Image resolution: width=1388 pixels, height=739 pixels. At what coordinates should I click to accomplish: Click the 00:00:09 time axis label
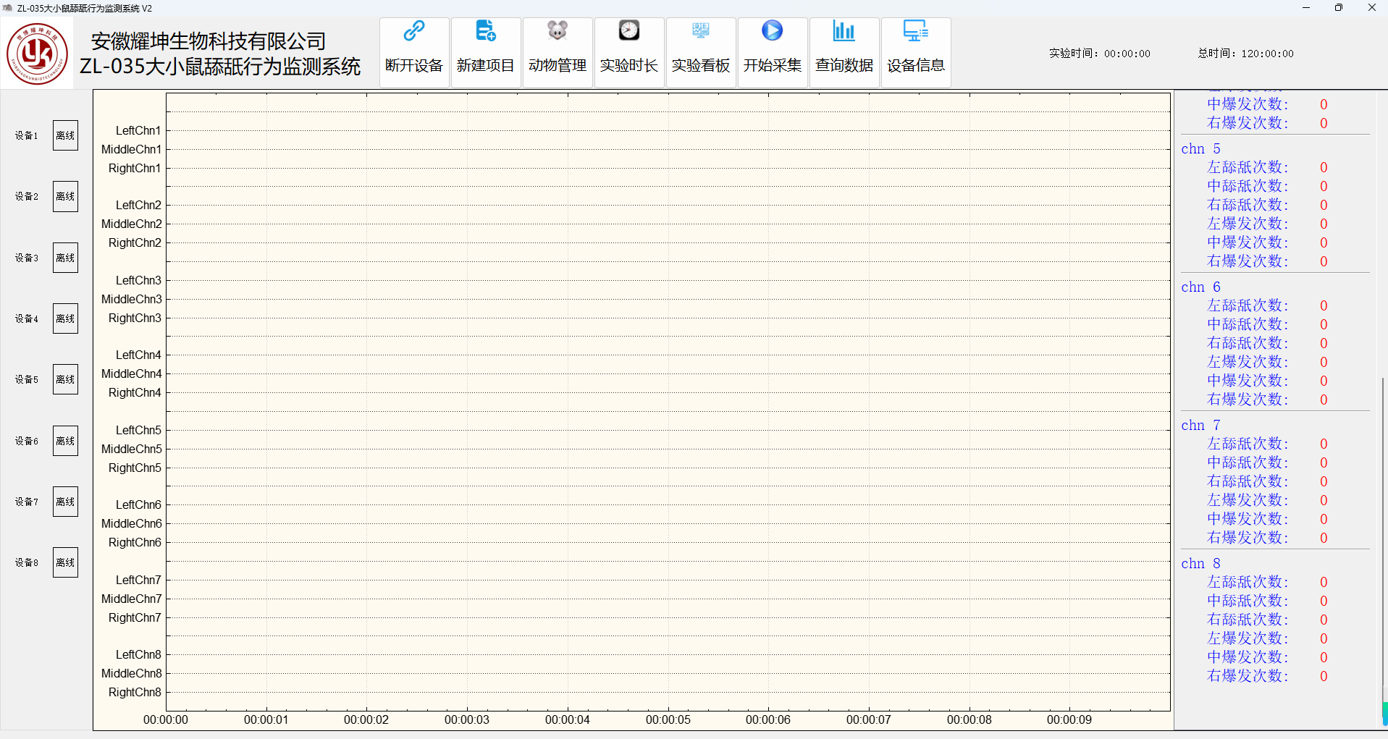tap(1069, 720)
